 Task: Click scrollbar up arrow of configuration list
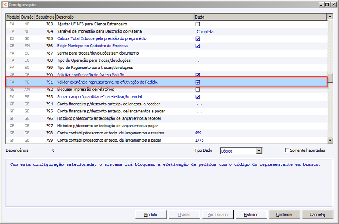click(x=330, y=16)
